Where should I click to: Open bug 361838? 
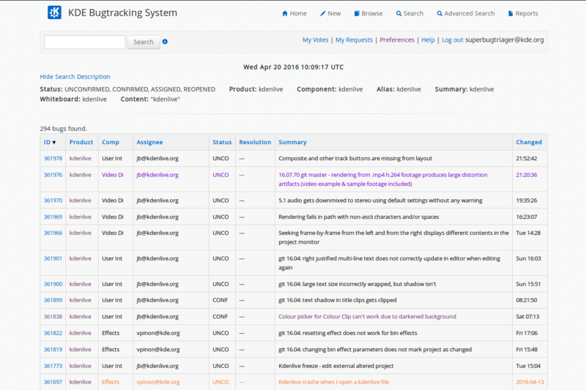[x=53, y=317]
